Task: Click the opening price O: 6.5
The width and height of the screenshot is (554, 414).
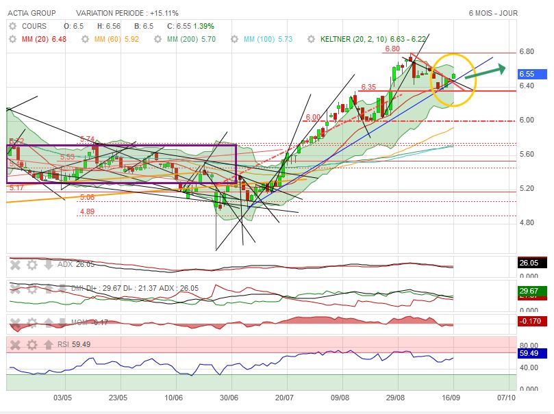Action: (x=73, y=26)
